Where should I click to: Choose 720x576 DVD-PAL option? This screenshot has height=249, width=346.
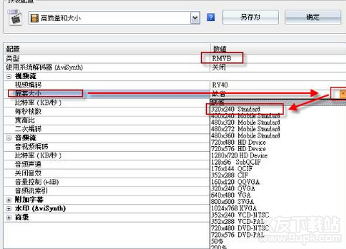coord(238,235)
